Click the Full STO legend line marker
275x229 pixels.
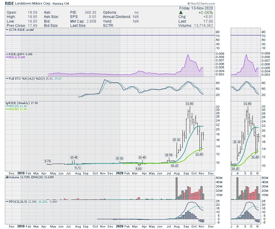click(7, 79)
